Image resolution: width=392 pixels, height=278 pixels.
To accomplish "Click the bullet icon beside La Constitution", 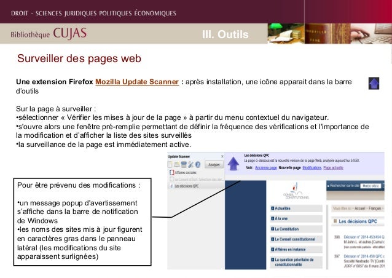I will (273, 229).
